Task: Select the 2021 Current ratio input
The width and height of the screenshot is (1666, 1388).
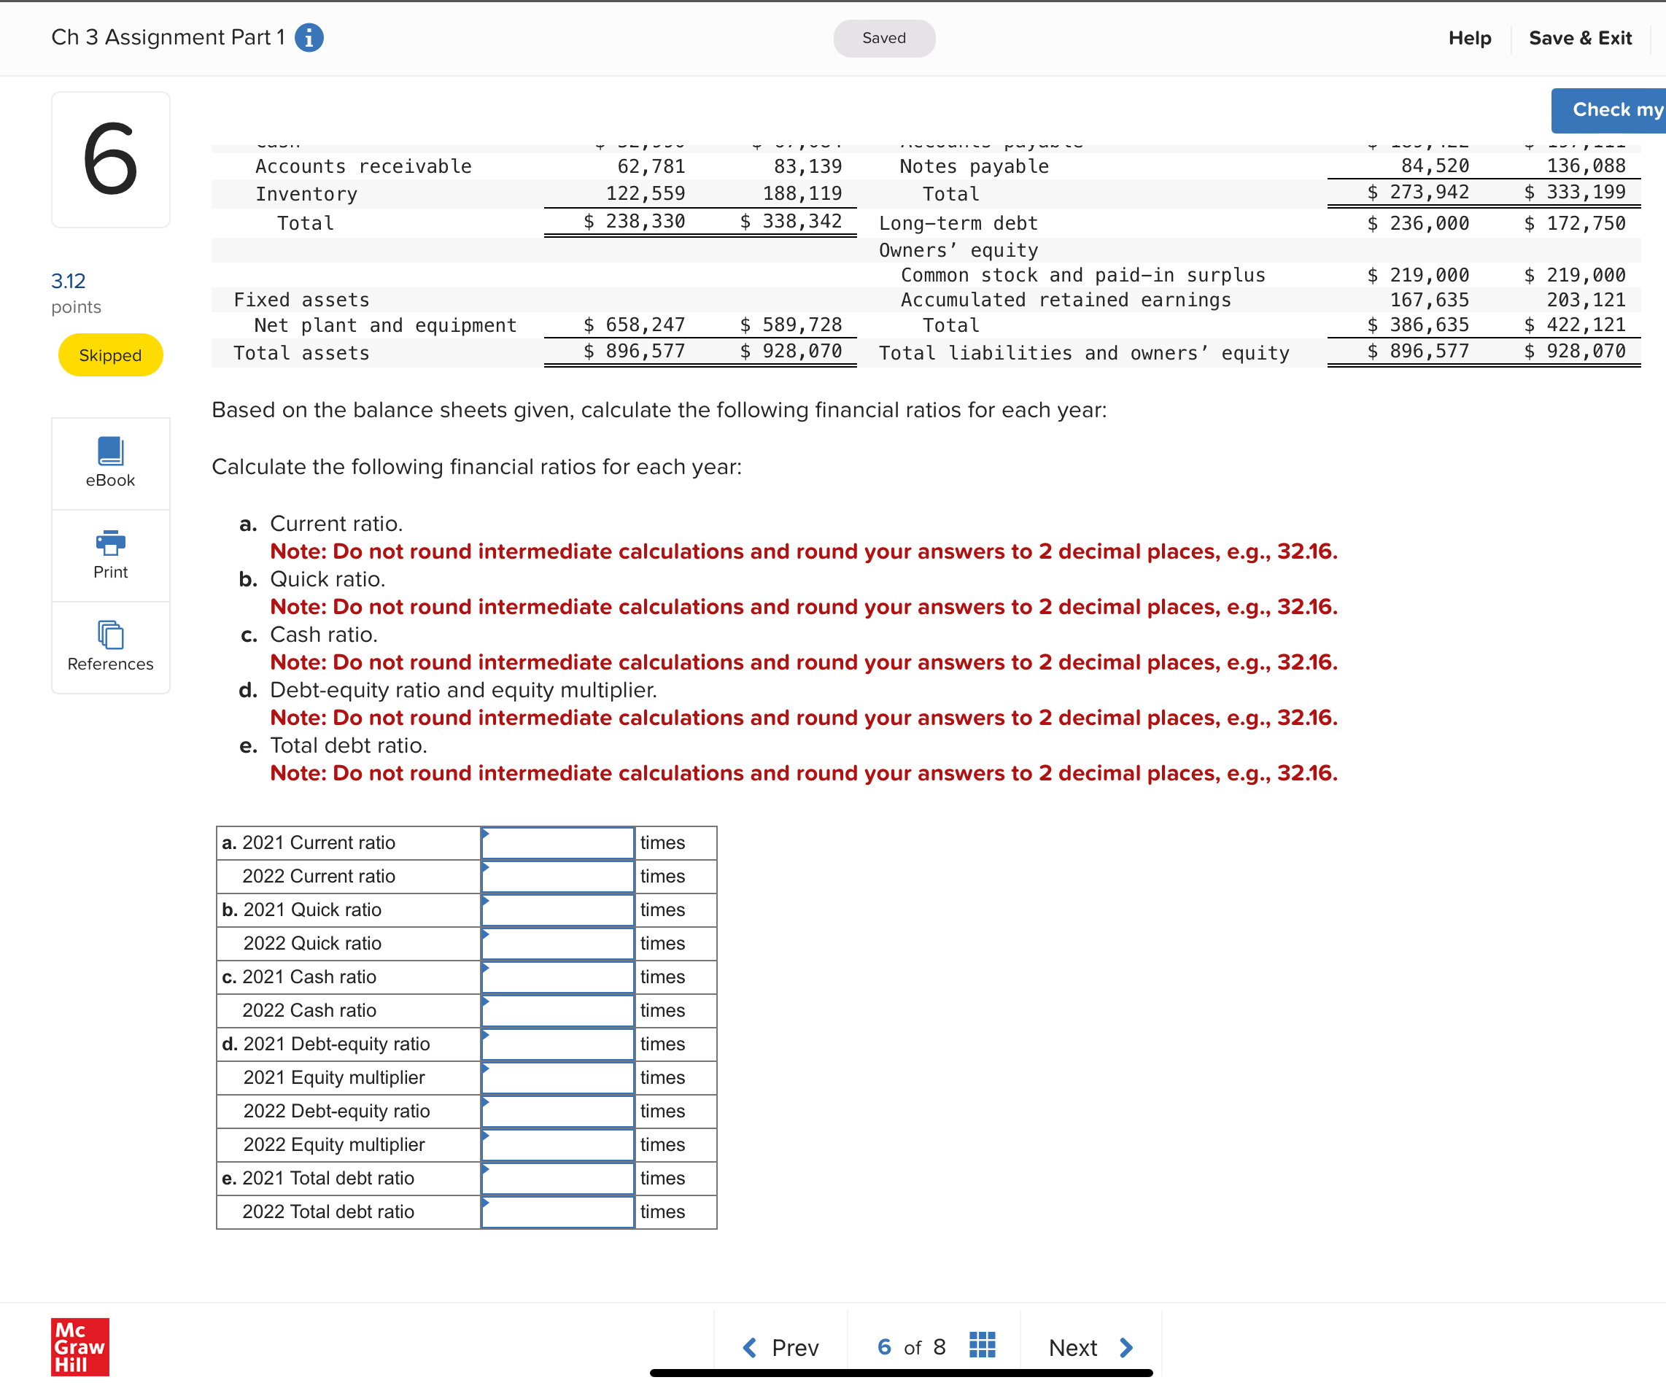Action: tap(557, 842)
